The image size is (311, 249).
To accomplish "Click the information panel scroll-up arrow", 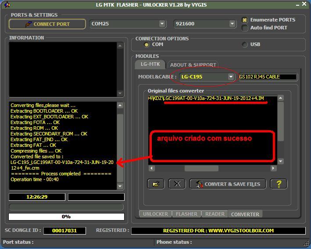I will [x=120, y=46].
